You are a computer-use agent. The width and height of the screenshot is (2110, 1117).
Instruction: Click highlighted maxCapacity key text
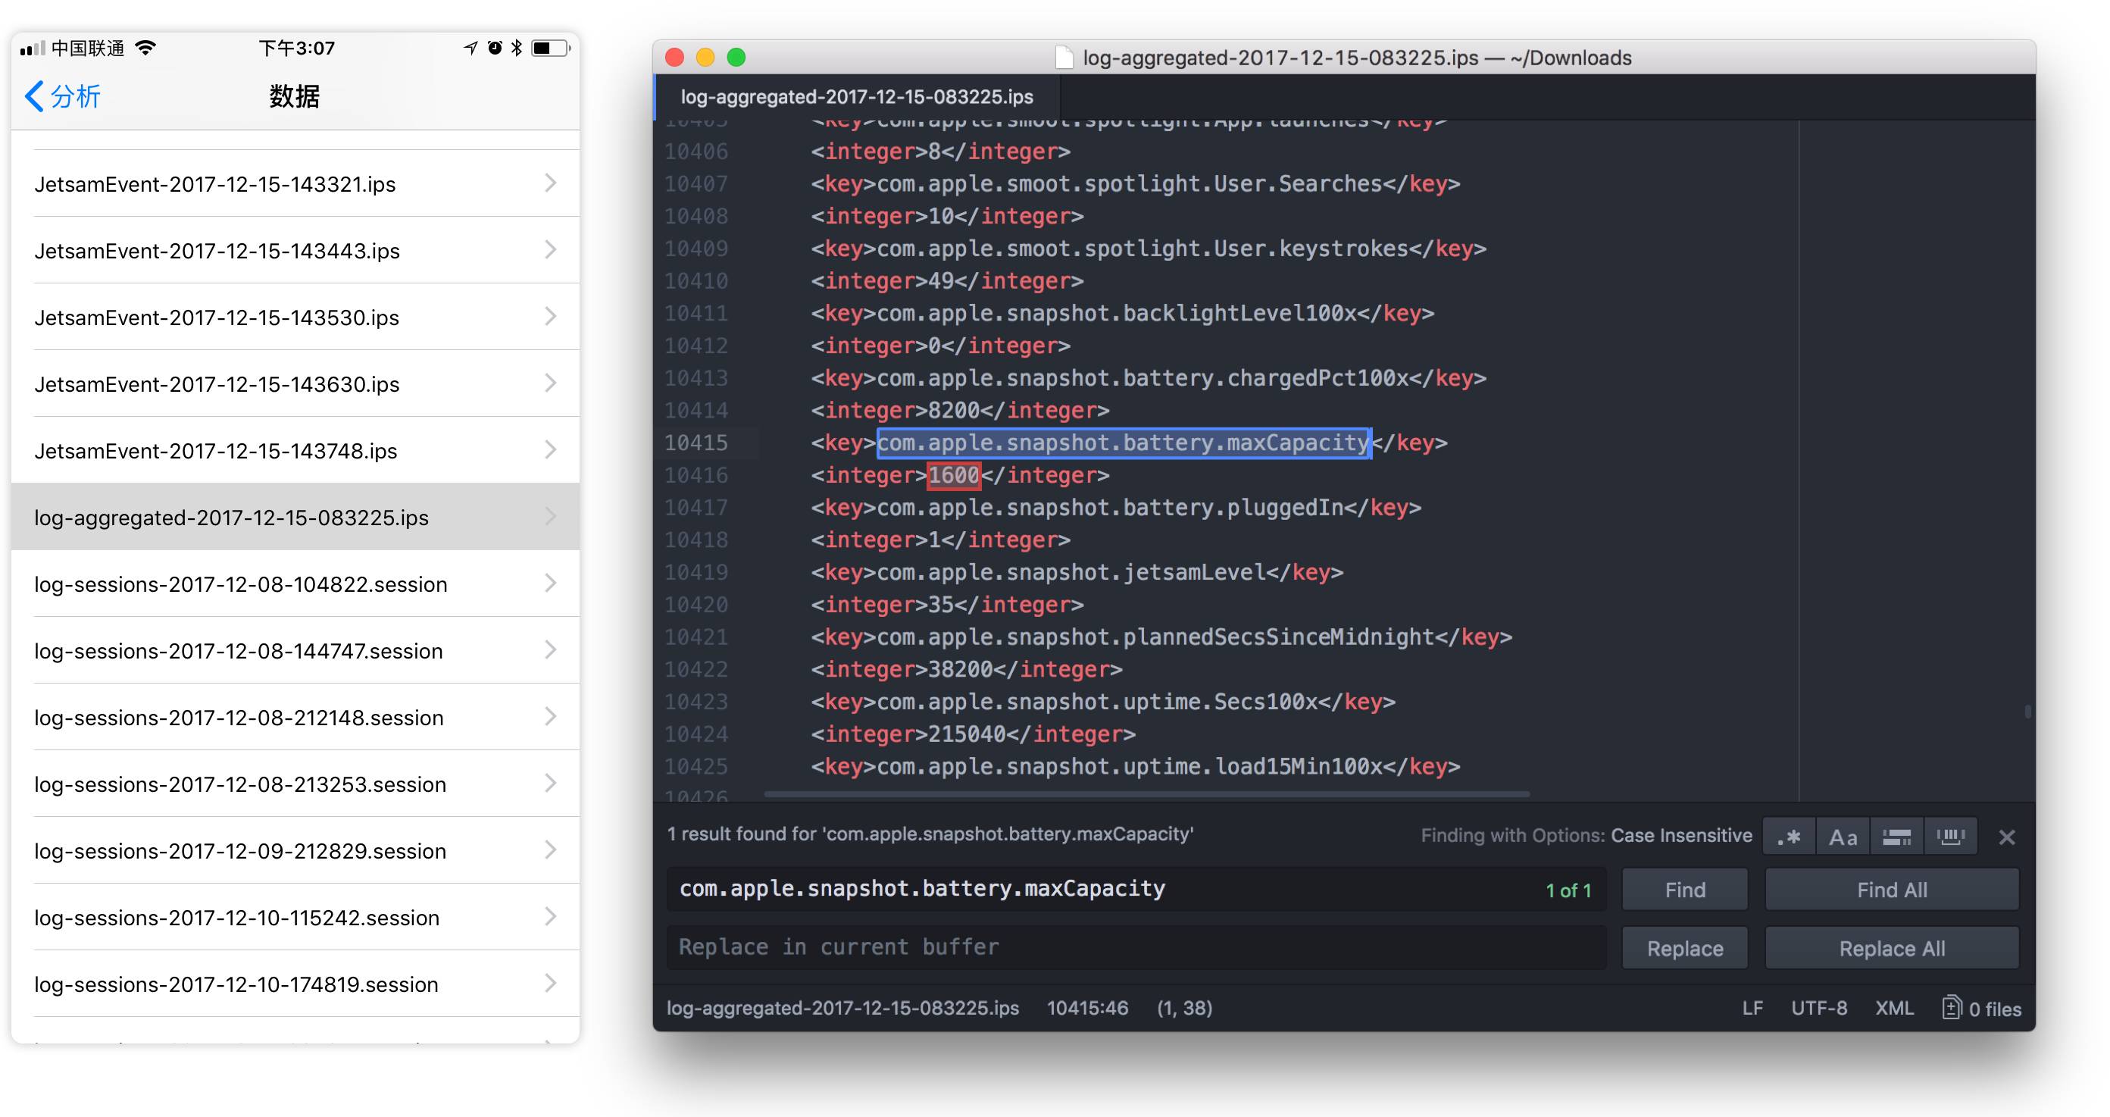tap(1124, 443)
